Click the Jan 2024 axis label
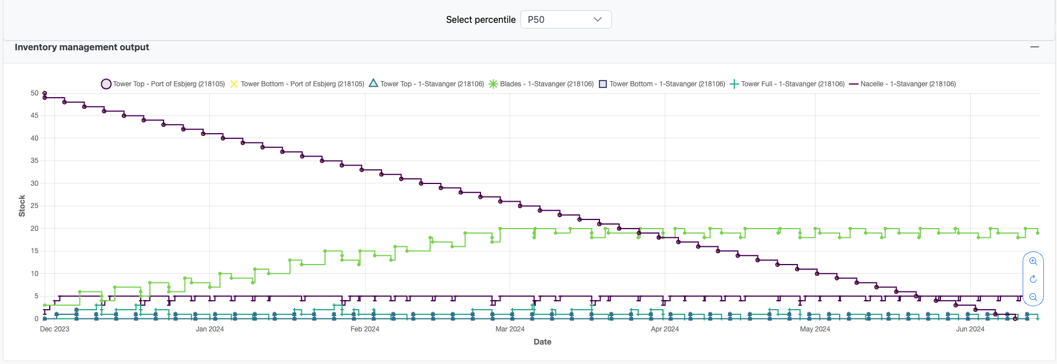 (209, 329)
